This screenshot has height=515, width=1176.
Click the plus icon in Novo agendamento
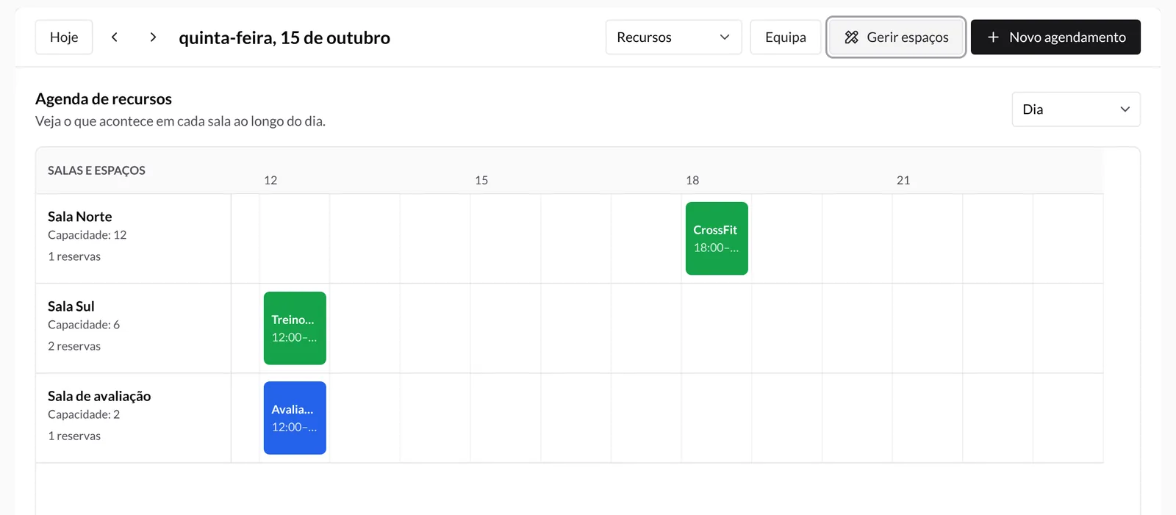(993, 37)
